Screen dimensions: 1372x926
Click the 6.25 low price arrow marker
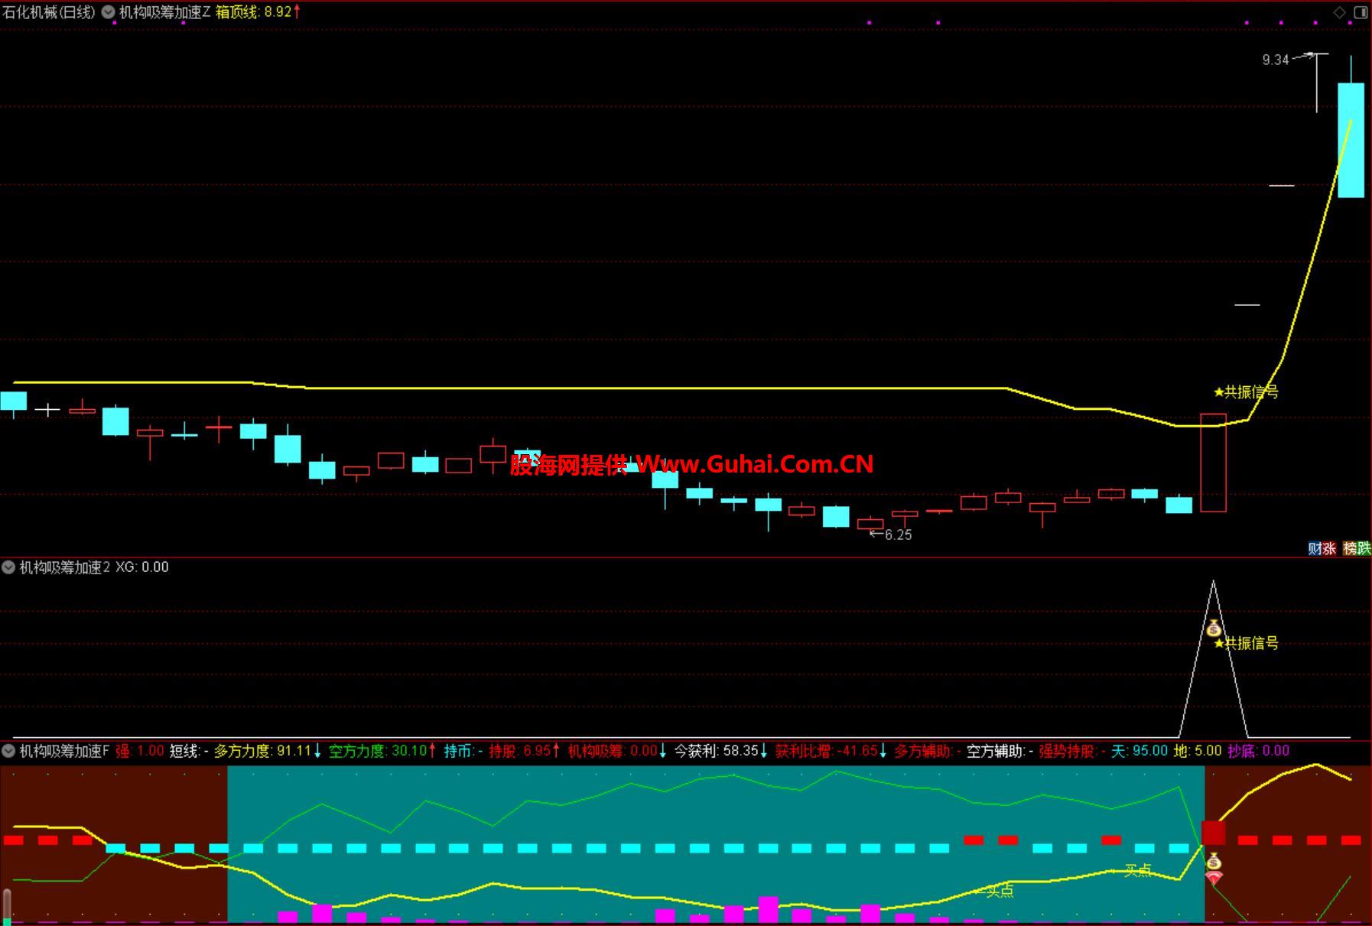click(x=892, y=534)
